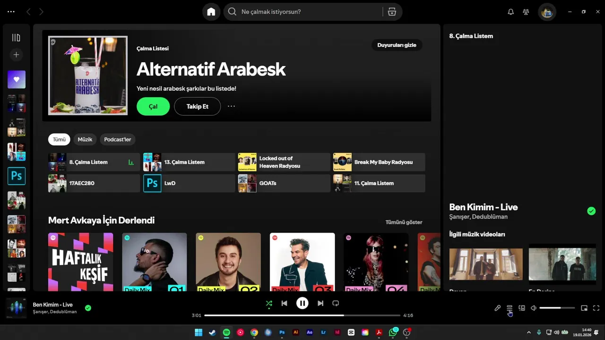Go to the Spotify Home page

pos(211,12)
